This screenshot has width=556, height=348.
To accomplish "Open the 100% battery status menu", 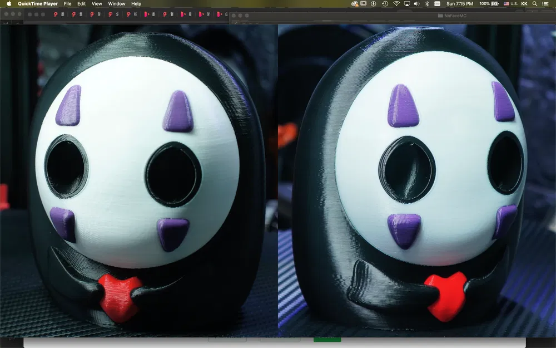I will pos(489,4).
